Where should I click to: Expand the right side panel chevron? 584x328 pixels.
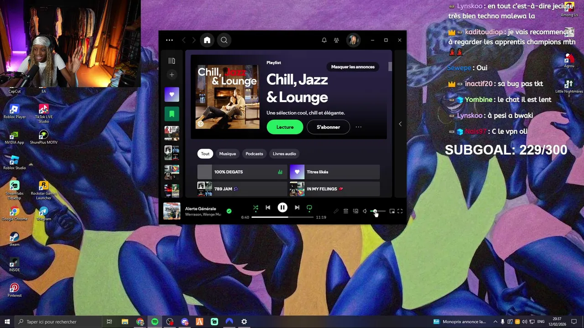click(400, 124)
